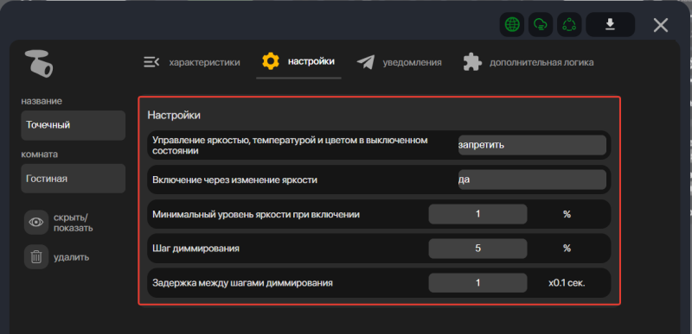Click the скрыть/показать label
692x334 pixels.
[74, 223]
